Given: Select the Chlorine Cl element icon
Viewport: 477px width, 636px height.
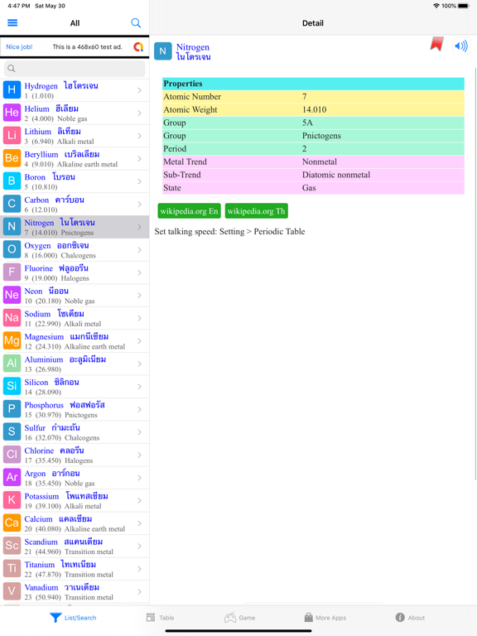Looking at the screenshot, I should [12, 455].
